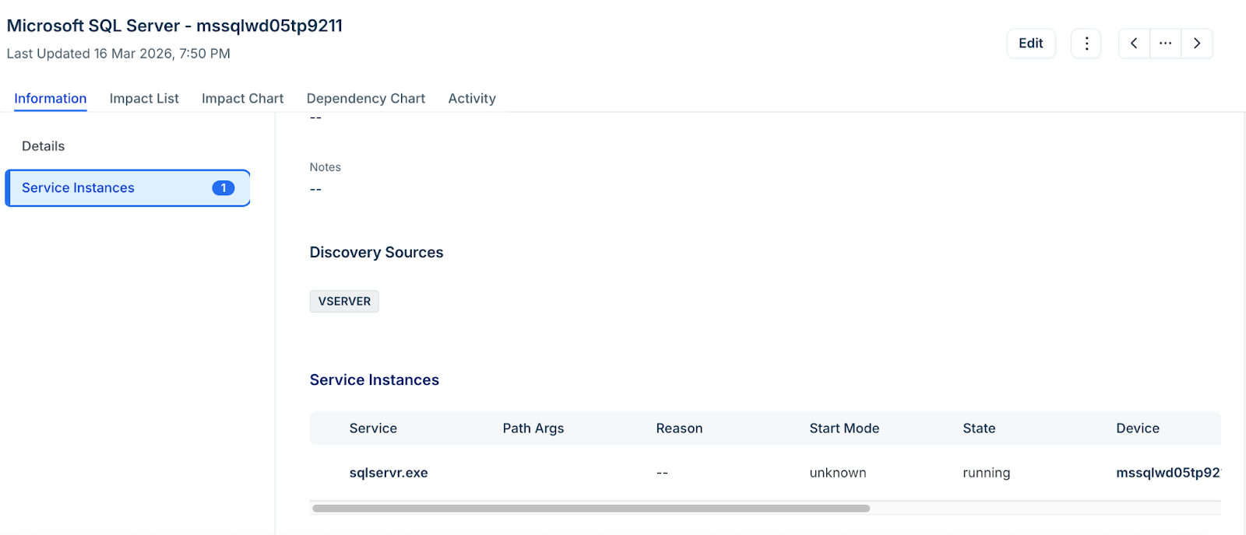Click the Reason column header
The image size is (1246, 535).
(679, 428)
